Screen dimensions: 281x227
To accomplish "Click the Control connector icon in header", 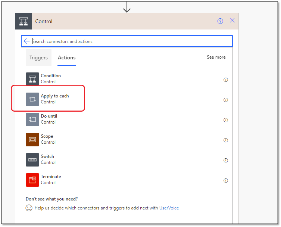I will click(x=24, y=21).
